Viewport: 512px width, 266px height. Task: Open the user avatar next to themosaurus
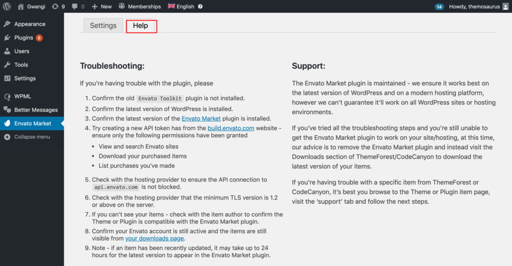(505, 6)
